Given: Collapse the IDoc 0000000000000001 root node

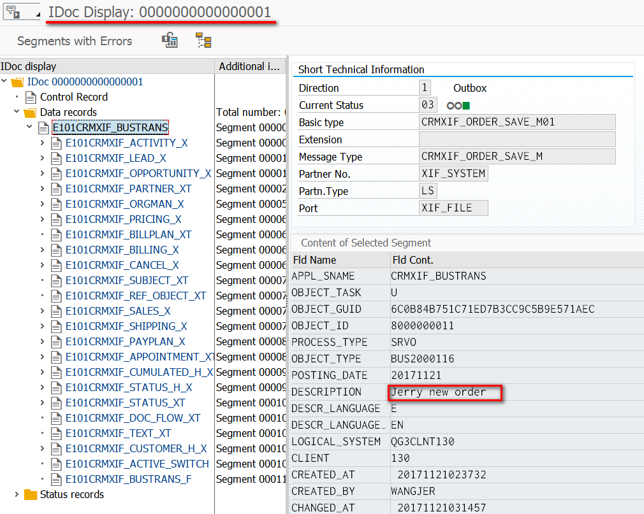Looking at the screenshot, I should pos(4,82).
